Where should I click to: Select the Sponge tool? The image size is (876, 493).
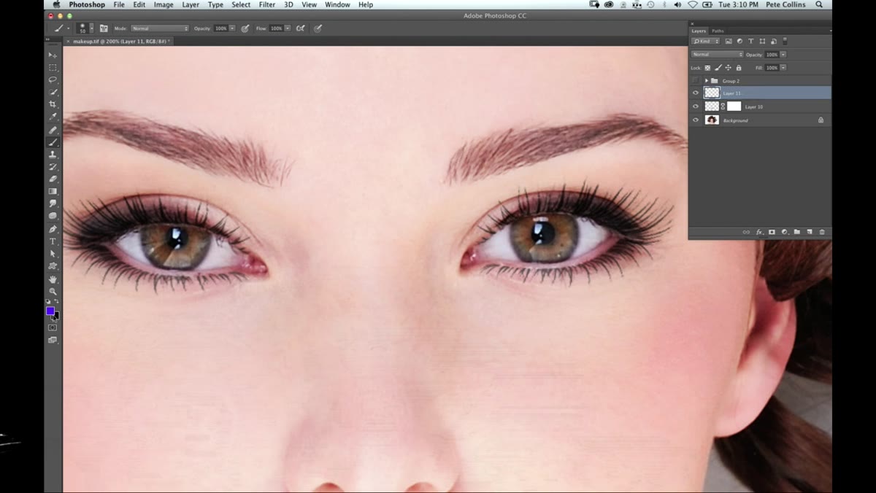53,216
